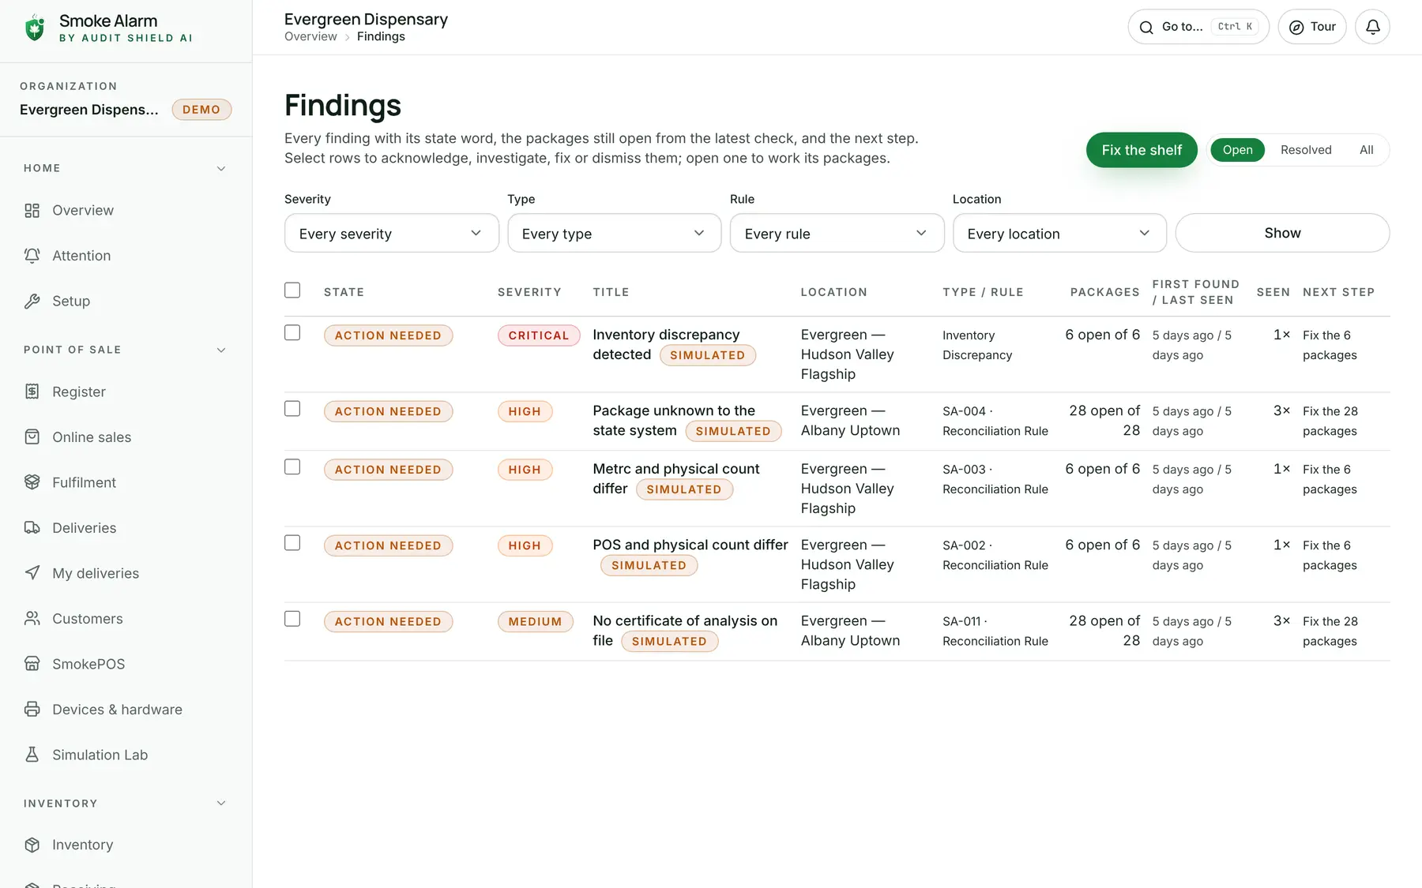Click the Smoke Alarm shield logo
The width and height of the screenshot is (1422, 888).
tap(35, 28)
